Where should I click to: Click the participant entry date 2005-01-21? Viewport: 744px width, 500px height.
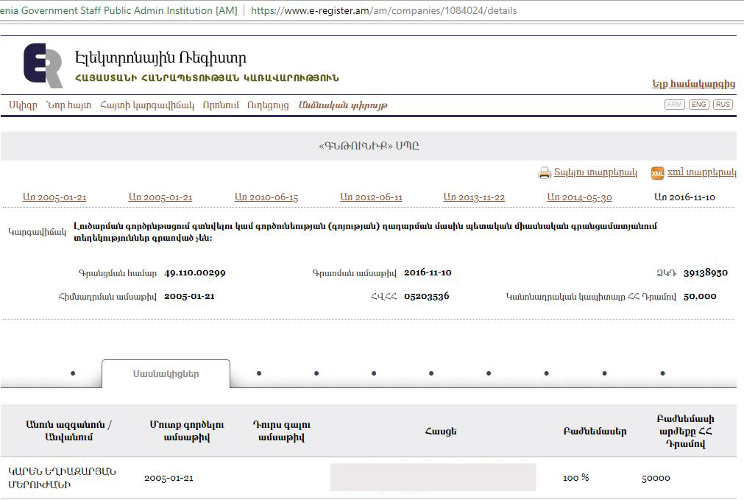[x=169, y=478]
